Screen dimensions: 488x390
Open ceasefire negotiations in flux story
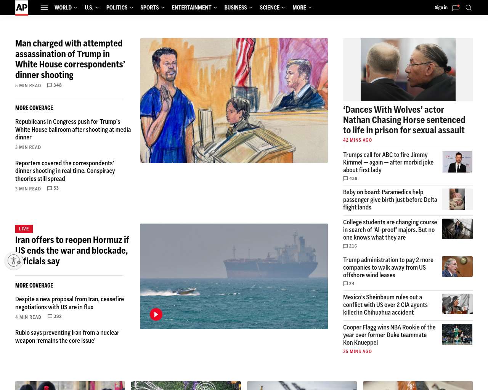click(70, 303)
